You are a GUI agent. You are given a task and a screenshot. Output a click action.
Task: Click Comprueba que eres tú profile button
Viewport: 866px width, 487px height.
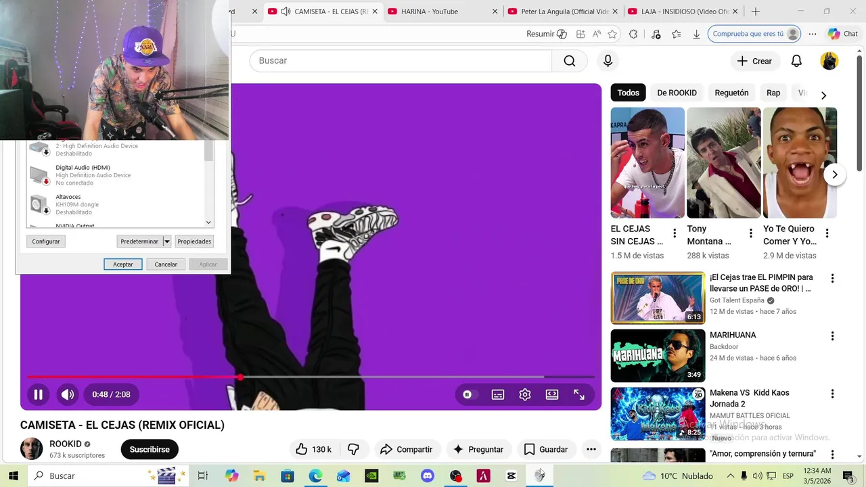point(754,34)
